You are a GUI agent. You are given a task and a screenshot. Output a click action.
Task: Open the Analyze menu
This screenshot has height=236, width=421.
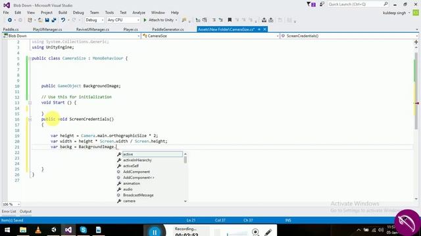[x=139, y=12]
